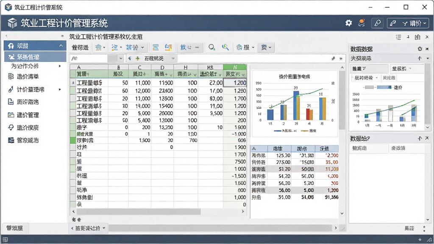
Task: Click the gear icon in the right data panel header
Action: [x=420, y=49]
